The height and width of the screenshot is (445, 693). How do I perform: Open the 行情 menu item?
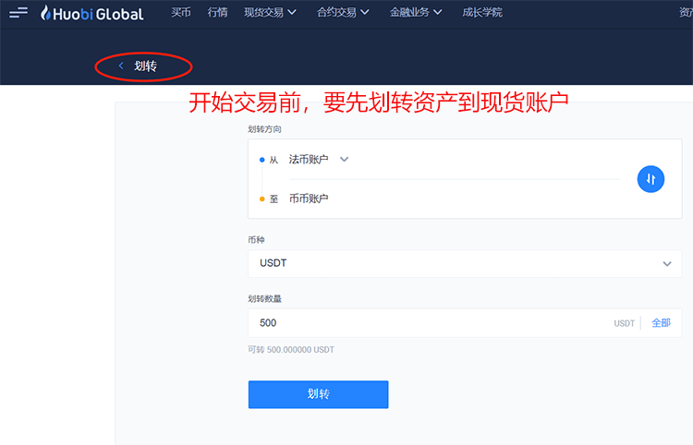point(217,12)
